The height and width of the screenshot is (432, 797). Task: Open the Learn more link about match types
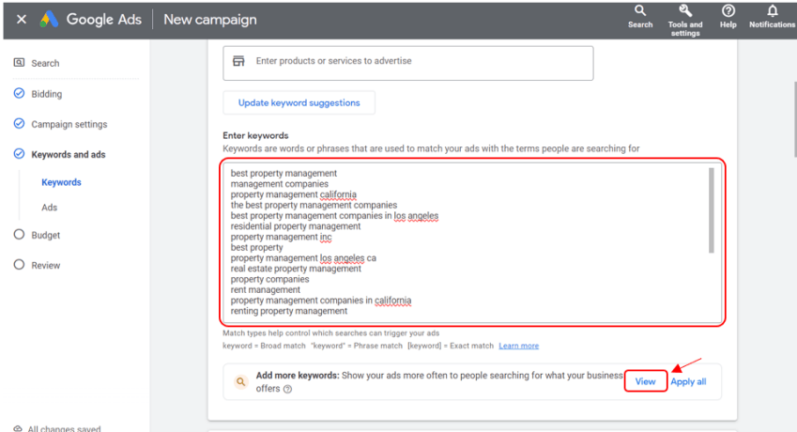coord(518,346)
